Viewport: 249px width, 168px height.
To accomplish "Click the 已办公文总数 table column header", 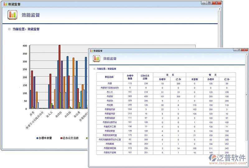I will [x=145, y=77].
